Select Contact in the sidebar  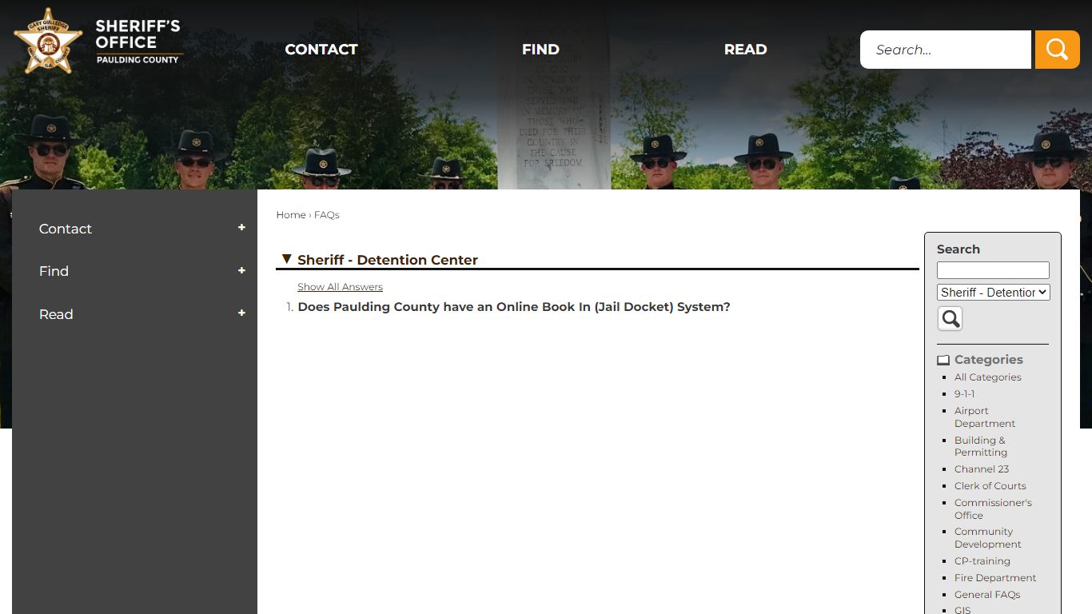66,229
